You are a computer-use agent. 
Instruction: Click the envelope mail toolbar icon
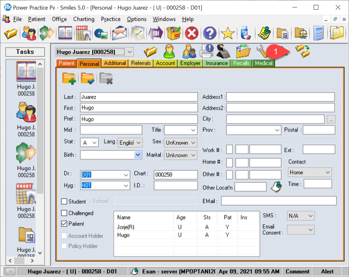point(119,33)
